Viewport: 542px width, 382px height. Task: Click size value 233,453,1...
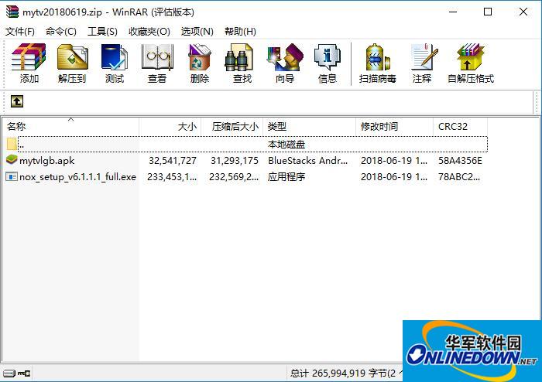[172, 176]
